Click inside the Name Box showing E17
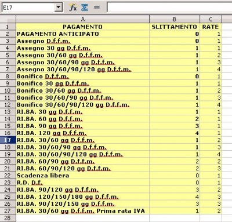Screen dimensions: 232x222 [x=28, y=8]
